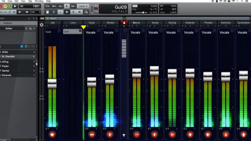This screenshot has height=141, width=251.
Task: Click the pink logo icon beside the Gui09 display
Action: (x=96, y=8)
